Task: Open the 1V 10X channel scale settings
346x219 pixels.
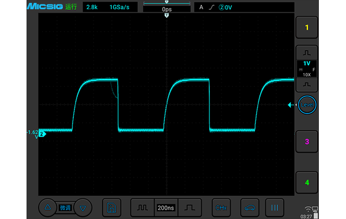Action: pos(307,69)
